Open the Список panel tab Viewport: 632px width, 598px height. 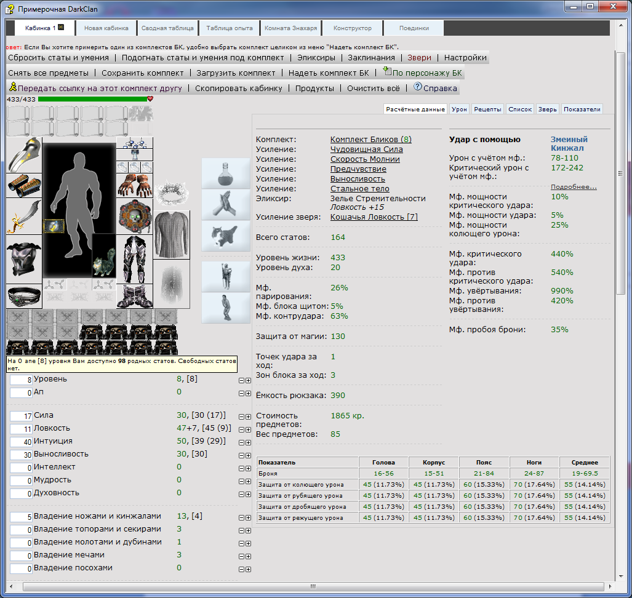coord(520,110)
